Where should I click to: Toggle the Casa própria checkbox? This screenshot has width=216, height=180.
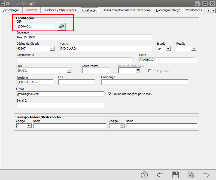pyautogui.click(x=150, y=71)
